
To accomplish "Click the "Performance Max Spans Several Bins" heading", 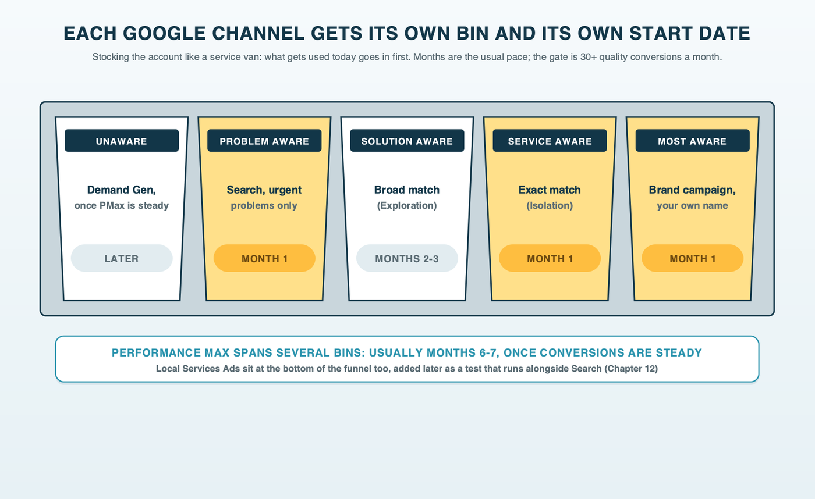I will tap(407, 353).
